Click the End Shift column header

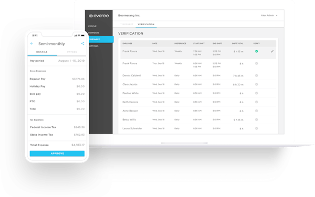(217, 43)
